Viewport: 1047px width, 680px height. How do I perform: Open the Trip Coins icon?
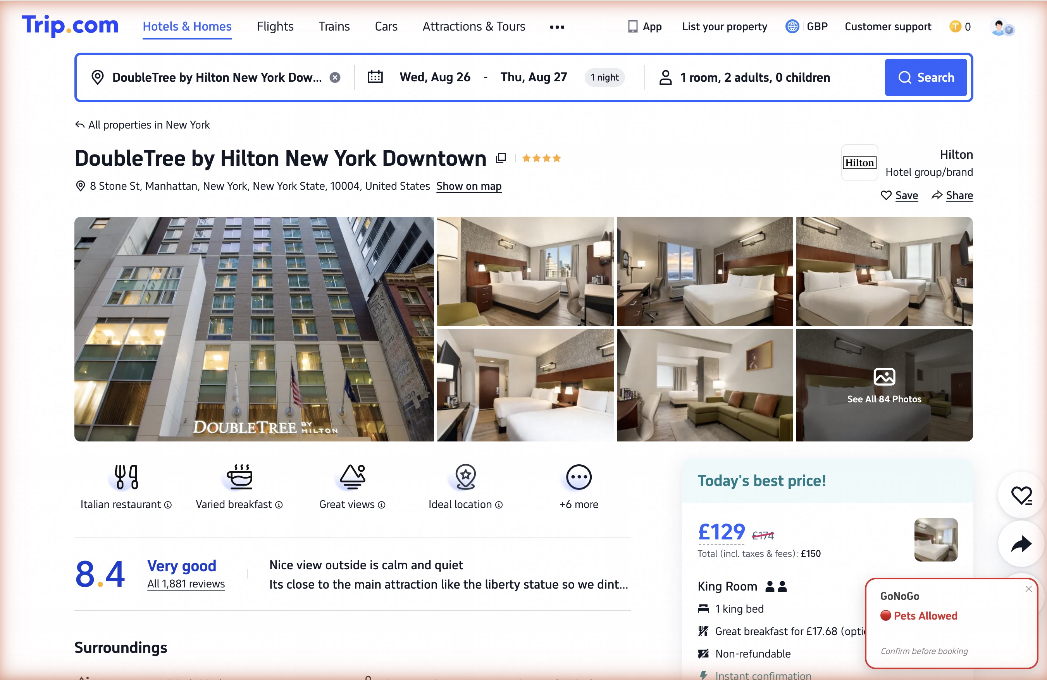[x=955, y=26]
